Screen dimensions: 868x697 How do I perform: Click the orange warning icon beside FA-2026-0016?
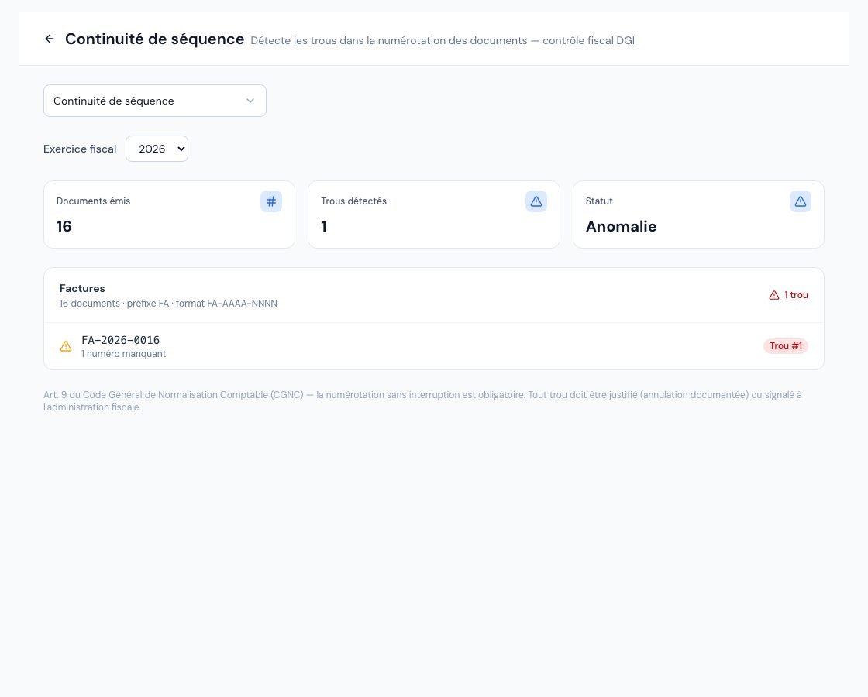tap(66, 346)
